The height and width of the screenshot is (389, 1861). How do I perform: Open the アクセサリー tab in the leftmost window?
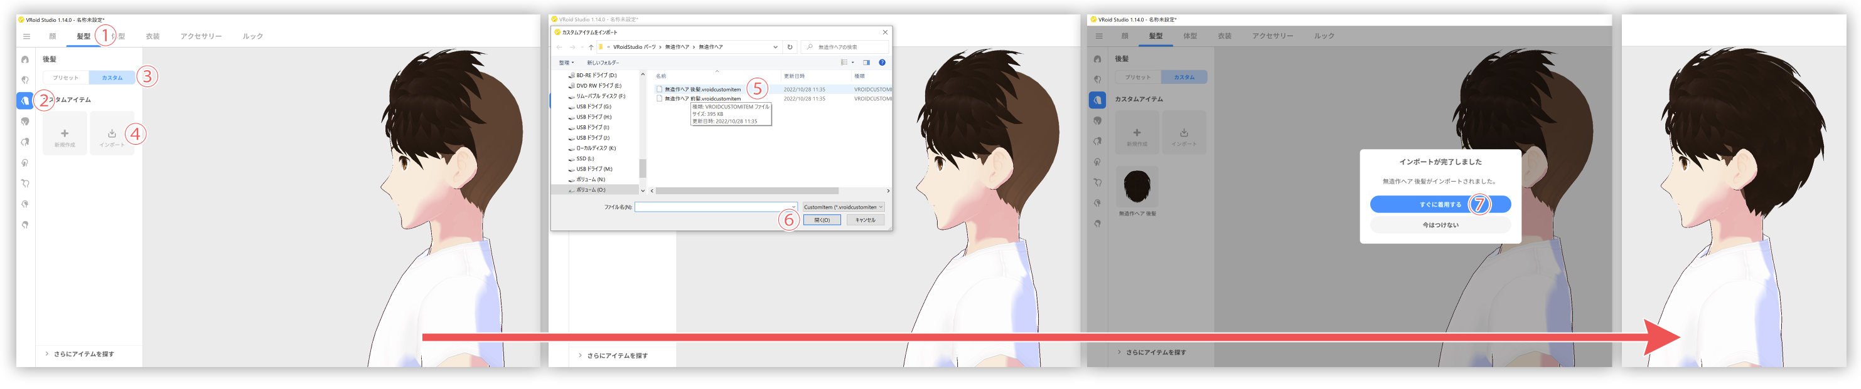[201, 36]
